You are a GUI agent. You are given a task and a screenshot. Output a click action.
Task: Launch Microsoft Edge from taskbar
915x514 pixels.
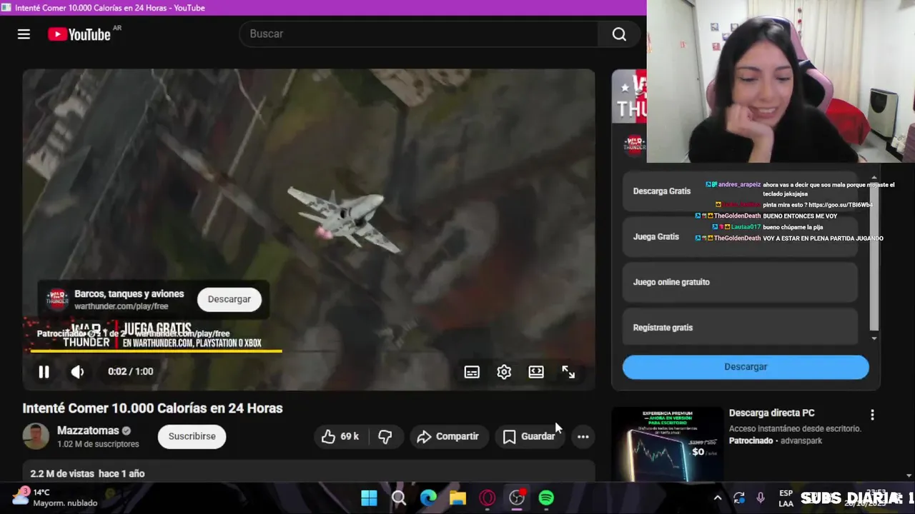[x=428, y=498]
